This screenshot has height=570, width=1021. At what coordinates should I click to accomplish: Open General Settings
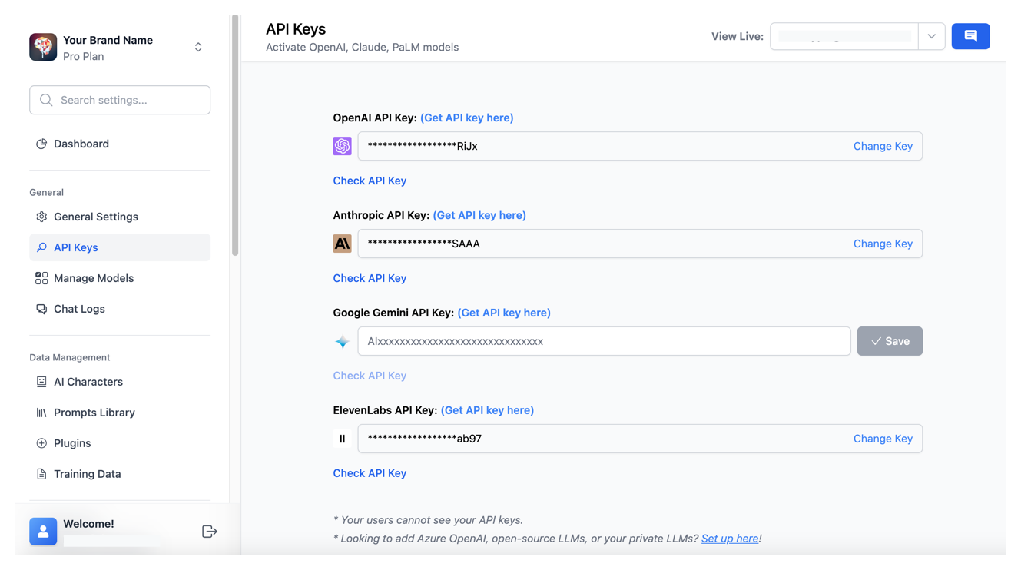(x=120, y=217)
